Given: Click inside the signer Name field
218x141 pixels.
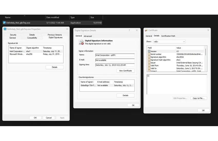Looking at the screenshot, I should pos(115,55).
